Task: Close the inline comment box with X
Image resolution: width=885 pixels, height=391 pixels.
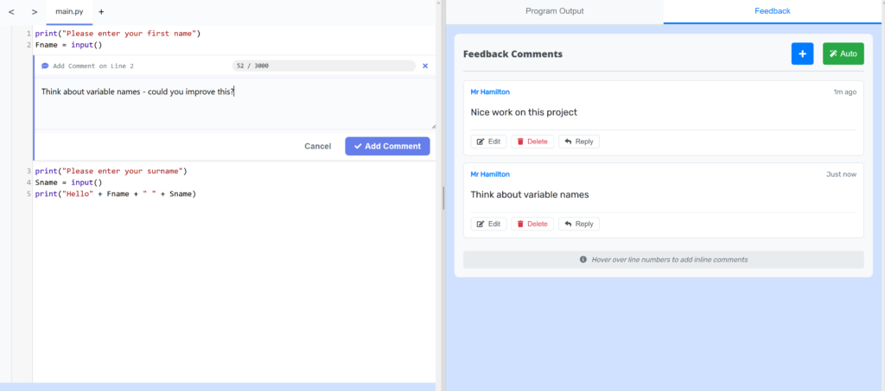Action: tap(424, 66)
